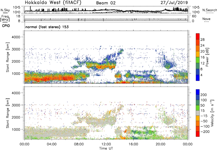
Task: Click the 'Slant Range [km]' label of power panel
Action: click(8, 57)
